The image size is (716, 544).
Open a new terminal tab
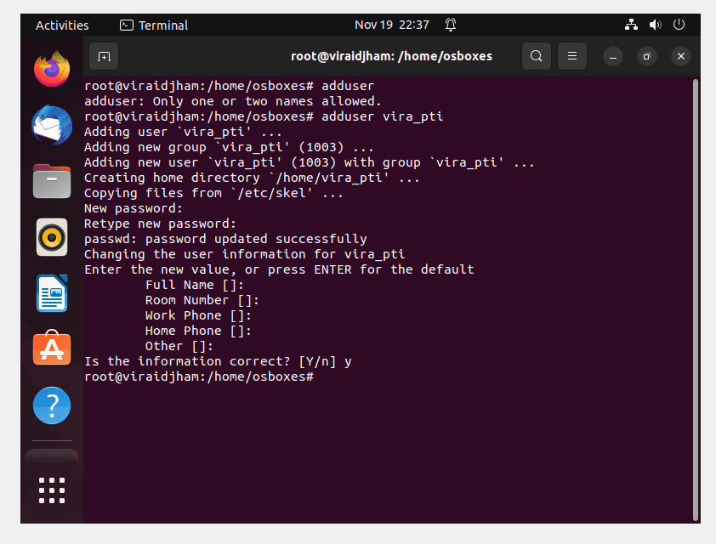pos(104,57)
